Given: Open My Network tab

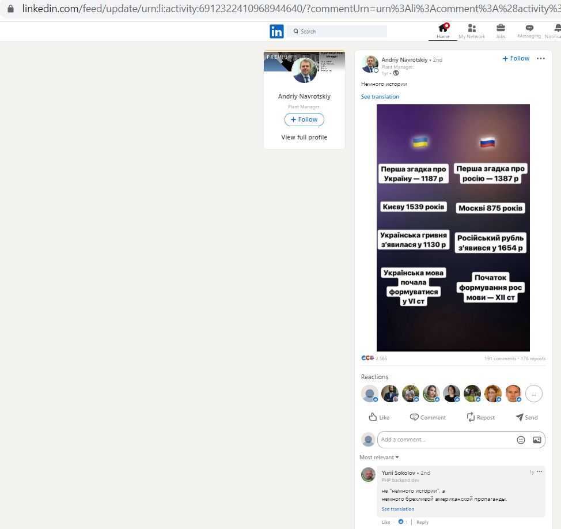Looking at the screenshot, I should [x=472, y=31].
